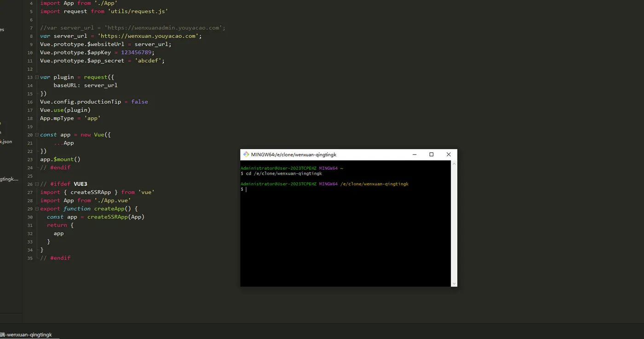Image resolution: width=644 pixels, height=339 pixels.
Task: Click 'Vue.use(plugin)' on line 17
Action: (x=65, y=110)
